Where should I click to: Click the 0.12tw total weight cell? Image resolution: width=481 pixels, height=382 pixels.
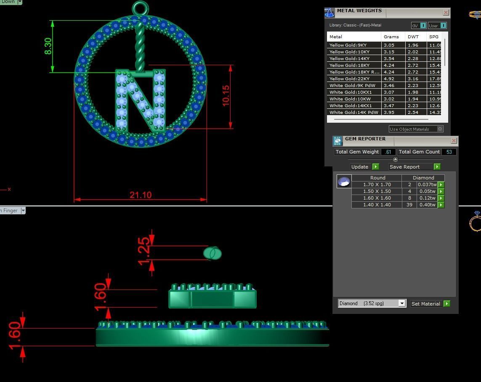(x=427, y=198)
